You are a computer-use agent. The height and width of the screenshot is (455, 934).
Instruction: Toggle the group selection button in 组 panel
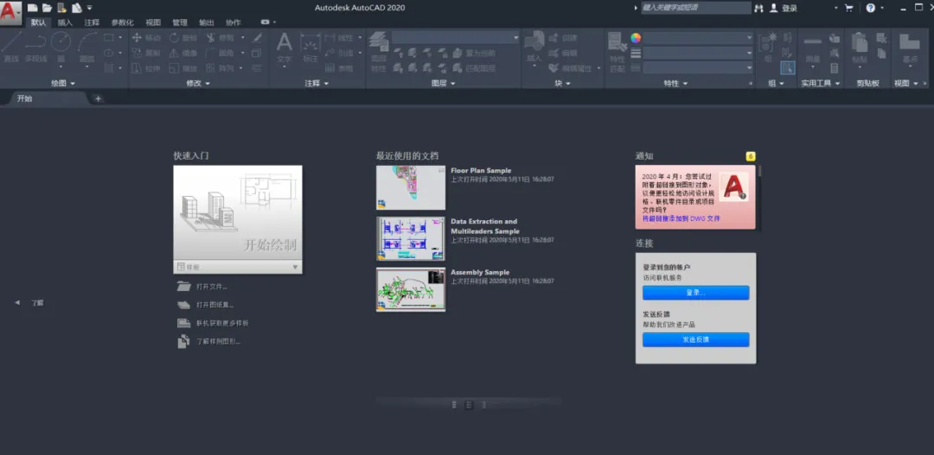click(x=788, y=68)
